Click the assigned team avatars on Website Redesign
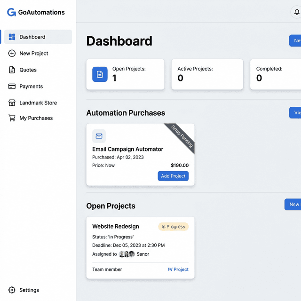This screenshot has width=301, height=301. point(127,254)
